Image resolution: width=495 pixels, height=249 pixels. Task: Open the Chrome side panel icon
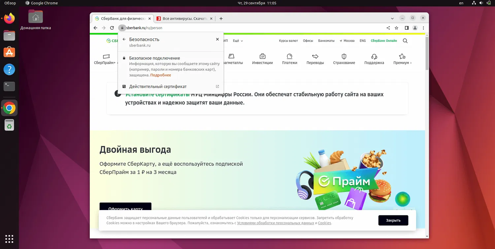pyautogui.click(x=407, y=28)
